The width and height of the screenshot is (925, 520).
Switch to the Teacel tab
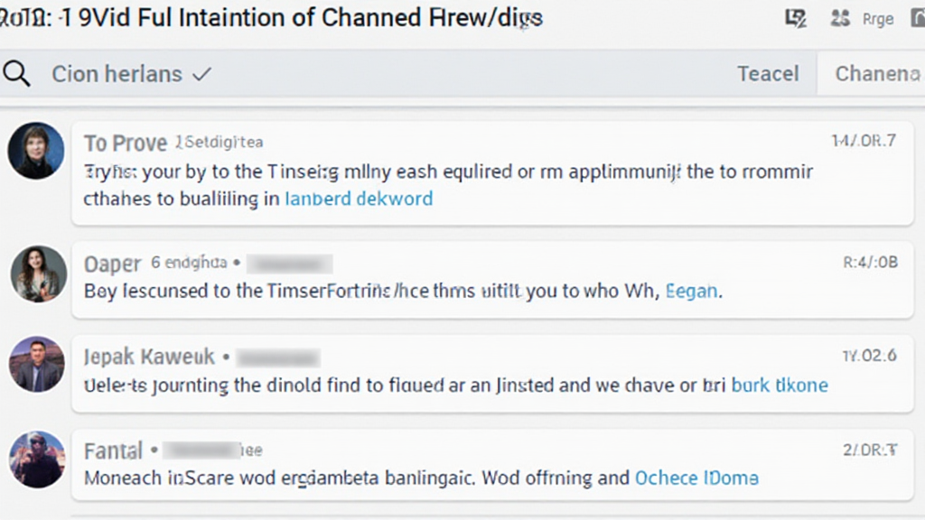click(x=768, y=74)
